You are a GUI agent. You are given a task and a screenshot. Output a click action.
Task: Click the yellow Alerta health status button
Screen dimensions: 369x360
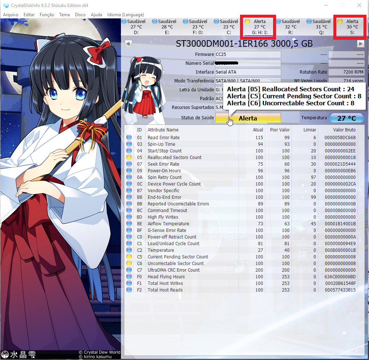click(x=248, y=118)
